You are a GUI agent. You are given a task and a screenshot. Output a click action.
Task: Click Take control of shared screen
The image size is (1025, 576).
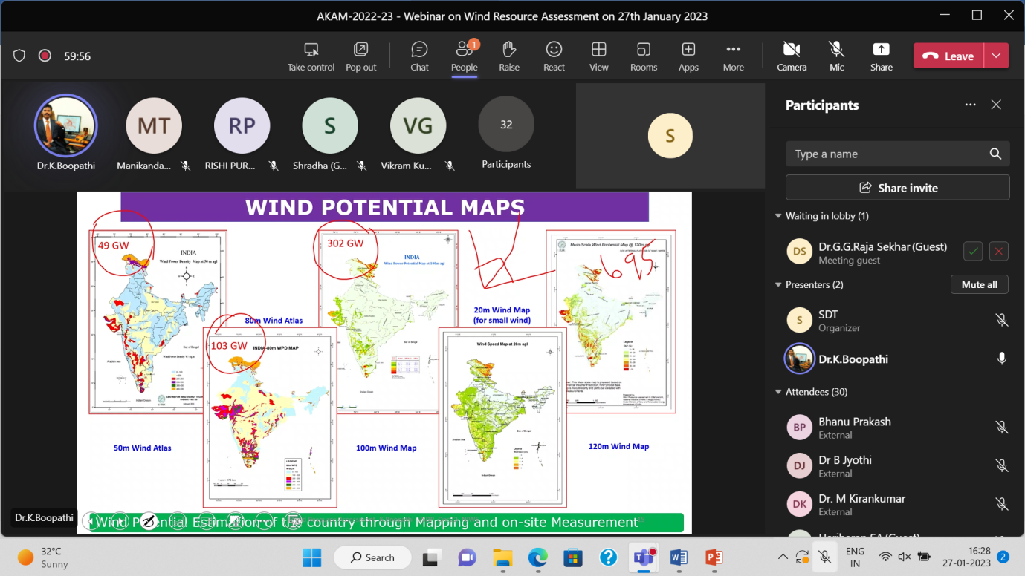click(x=311, y=56)
